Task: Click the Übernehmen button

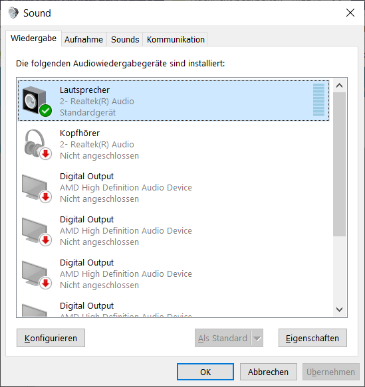Action: (331, 372)
